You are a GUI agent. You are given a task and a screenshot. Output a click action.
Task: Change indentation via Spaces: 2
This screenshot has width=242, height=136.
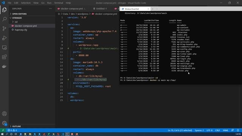199,130
